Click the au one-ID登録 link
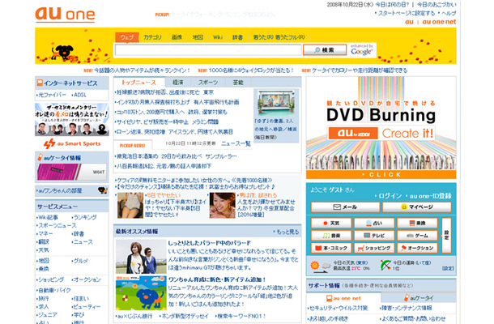Viewport: 494px width, 324px height. [x=430, y=196]
